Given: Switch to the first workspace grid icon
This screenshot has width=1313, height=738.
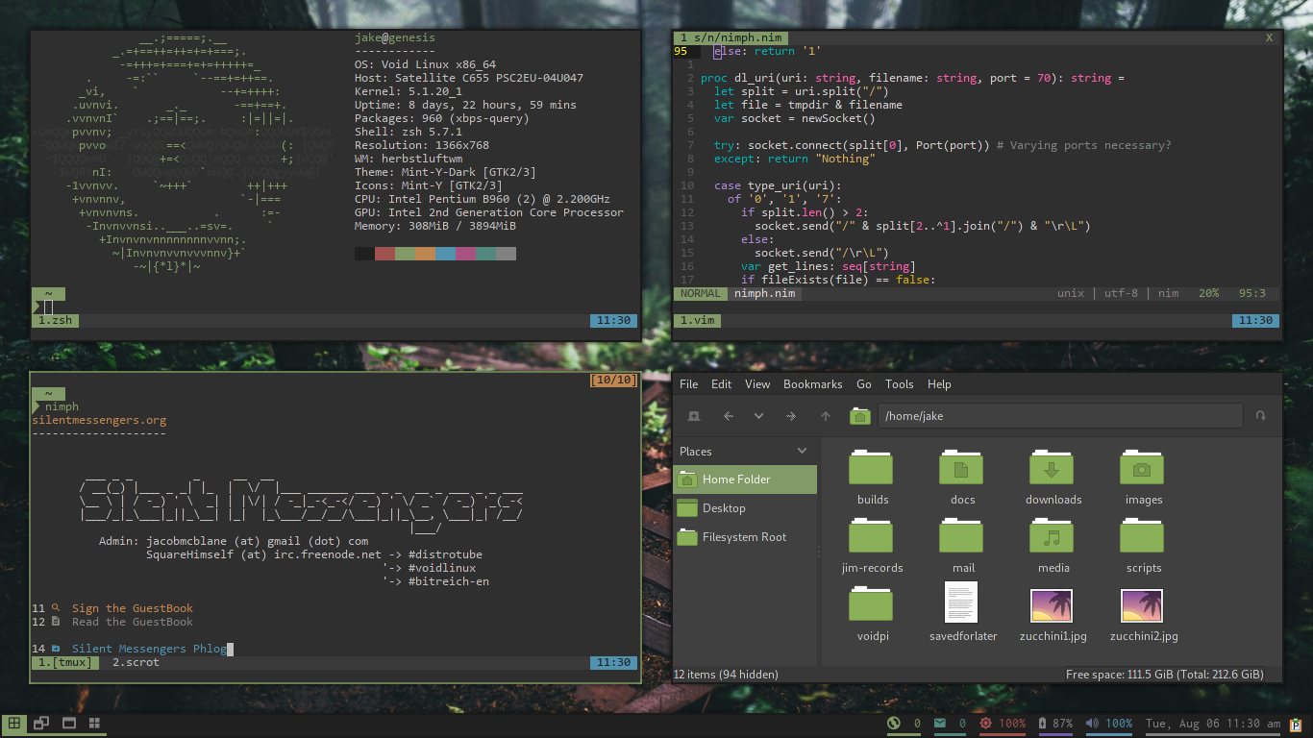Looking at the screenshot, I should 14,724.
